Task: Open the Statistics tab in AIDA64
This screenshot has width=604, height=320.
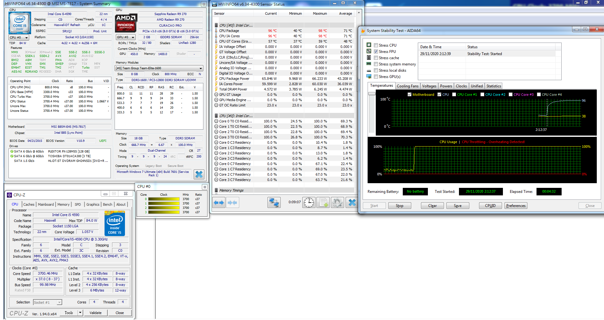Action: (x=493, y=86)
